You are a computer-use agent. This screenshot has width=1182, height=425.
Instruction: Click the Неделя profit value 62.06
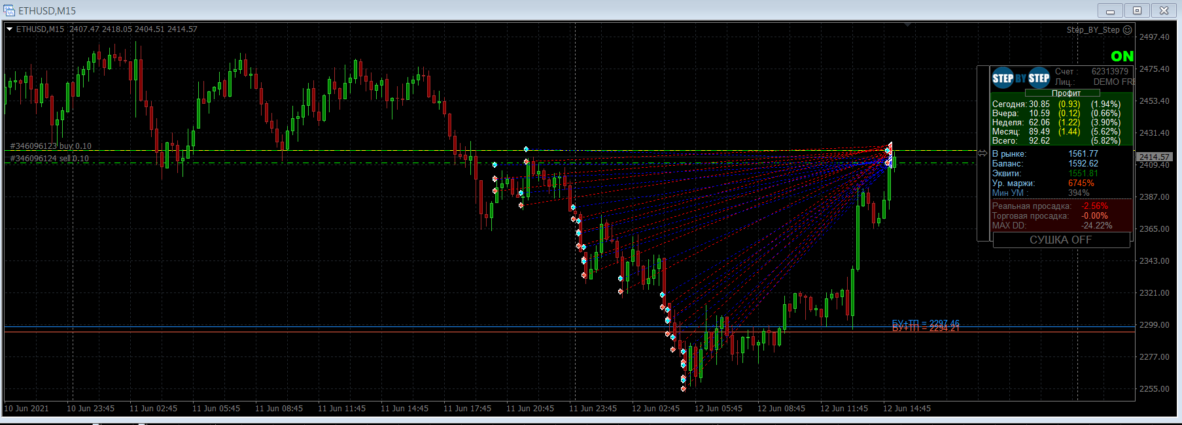[x=1039, y=123]
